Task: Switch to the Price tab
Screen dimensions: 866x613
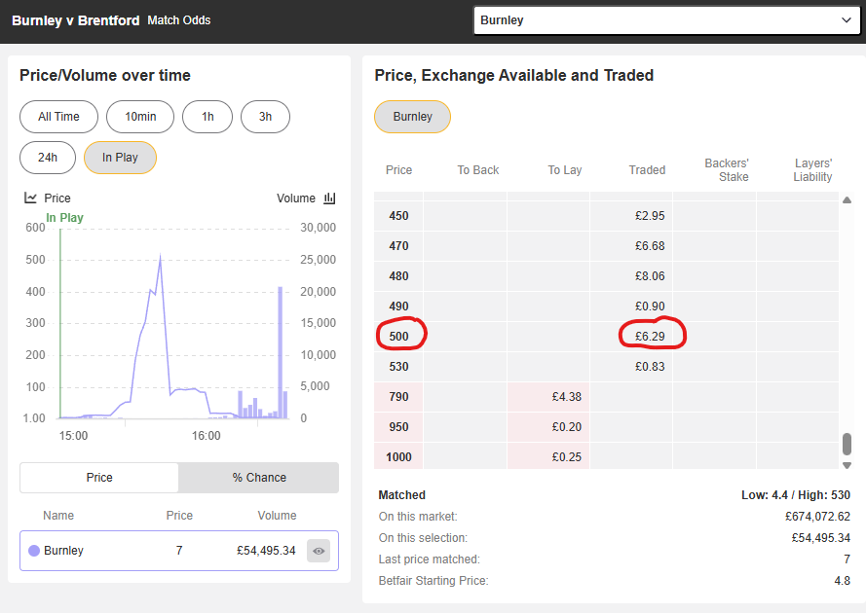Action: point(99,478)
